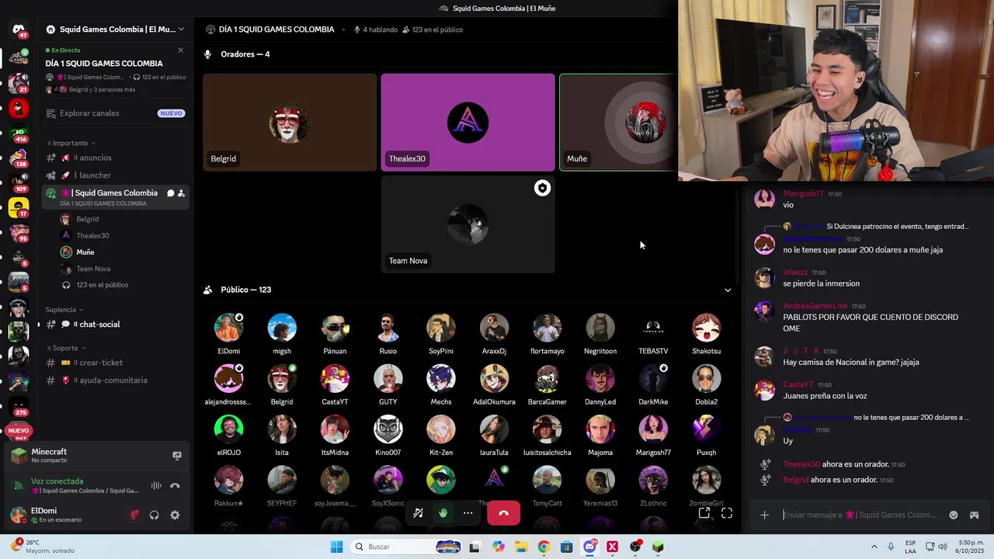Toggle stage sounds mute button
The image size is (994, 559).
[x=418, y=512]
